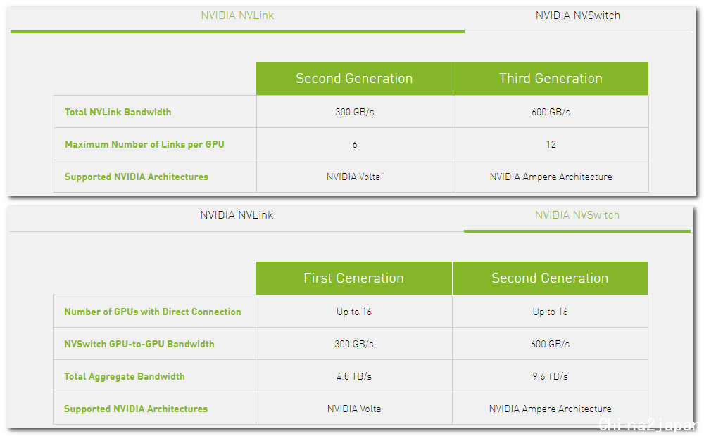This screenshot has height=436, width=704.
Task: Switch to the inactive black NVIDIA NVSwitch tab
Action: [x=577, y=15]
